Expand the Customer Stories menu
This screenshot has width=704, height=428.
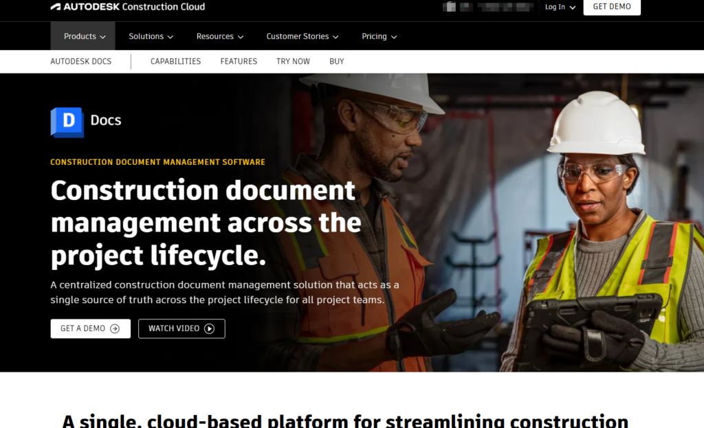point(302,36)
